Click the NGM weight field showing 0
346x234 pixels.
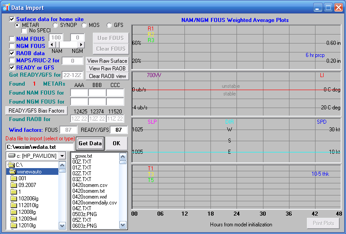pyautogui.click(x=78, y=38)
